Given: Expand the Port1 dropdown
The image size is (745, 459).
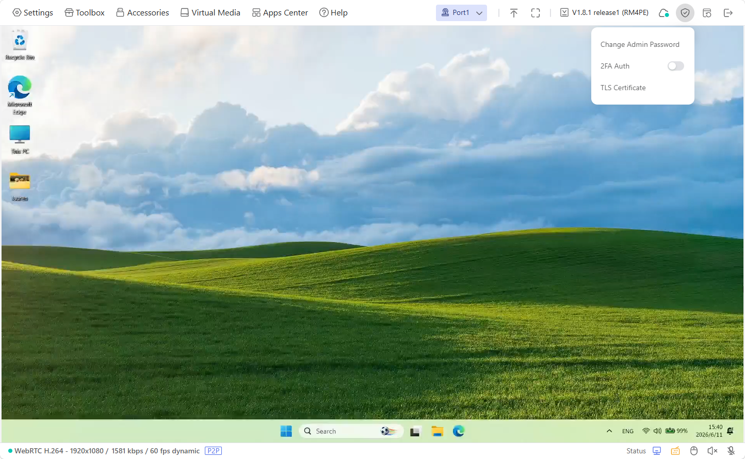Looking at the screenshot, I should 461,12.
